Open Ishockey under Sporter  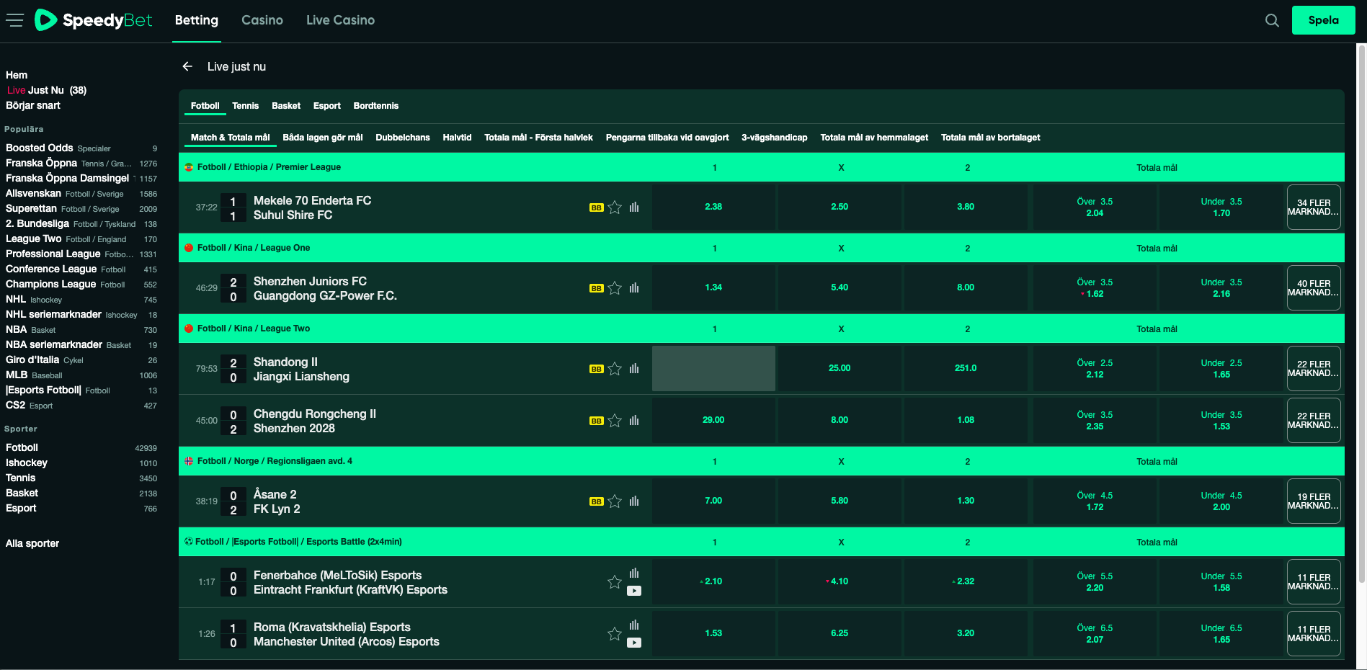point(81,463)
